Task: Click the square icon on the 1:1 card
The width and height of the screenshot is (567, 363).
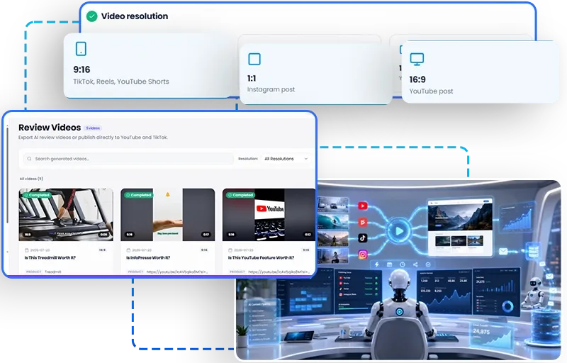Action: (254, 59)
